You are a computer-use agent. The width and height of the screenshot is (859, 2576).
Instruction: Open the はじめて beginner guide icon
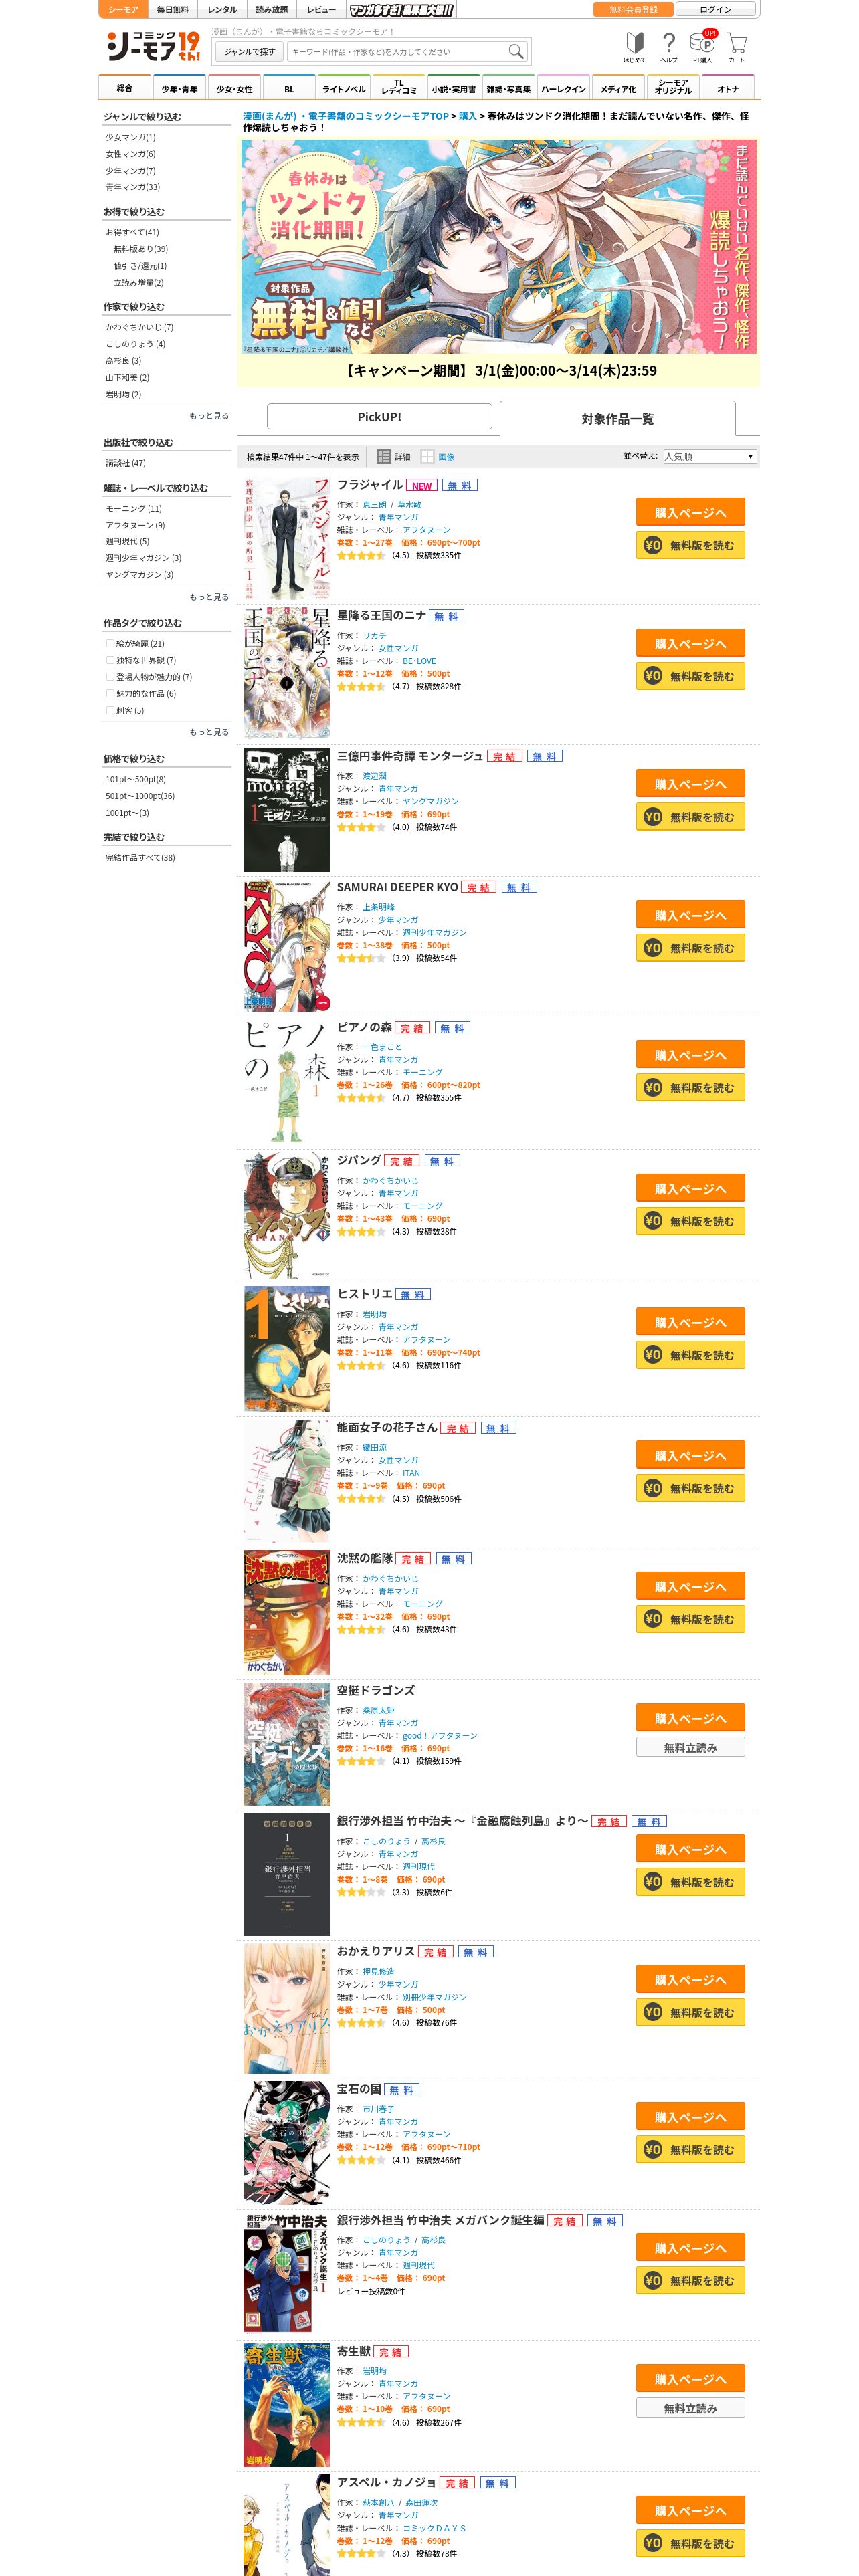click(x=634, y=46)
